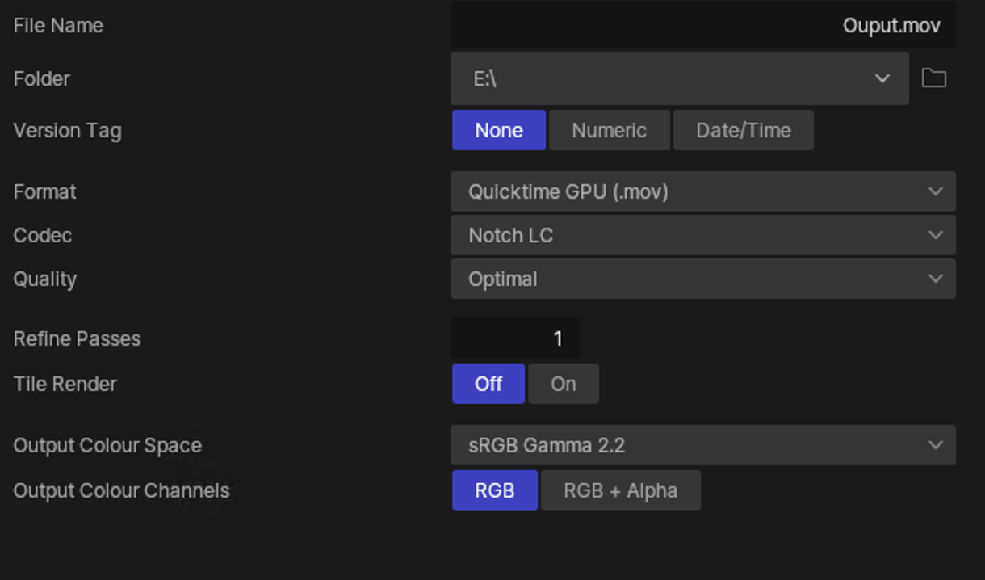
Task: Turn Tile Render on
Action: pyautogui.click(x=563, y=384)
